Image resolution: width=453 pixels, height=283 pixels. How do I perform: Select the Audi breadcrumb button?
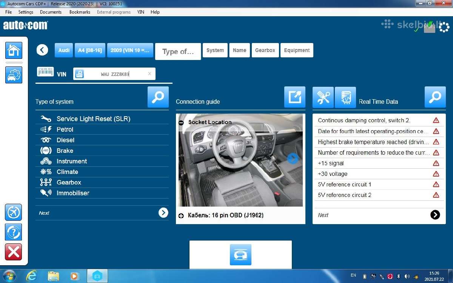click(64, 50)
